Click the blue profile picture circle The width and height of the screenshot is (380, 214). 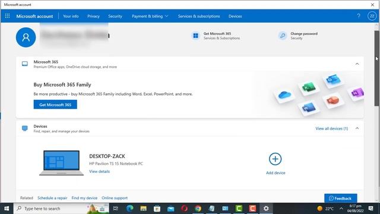coord(26,37)
